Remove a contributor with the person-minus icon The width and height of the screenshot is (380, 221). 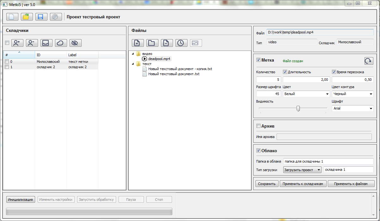pos(32,43)
